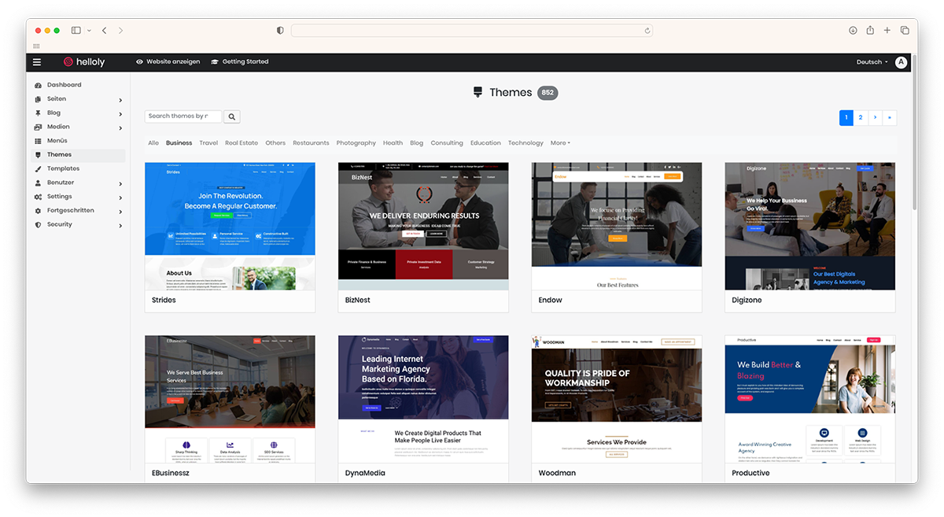Expand the Settings submenu chevron
The image size is (944, 517).
[x=120, y=198]
